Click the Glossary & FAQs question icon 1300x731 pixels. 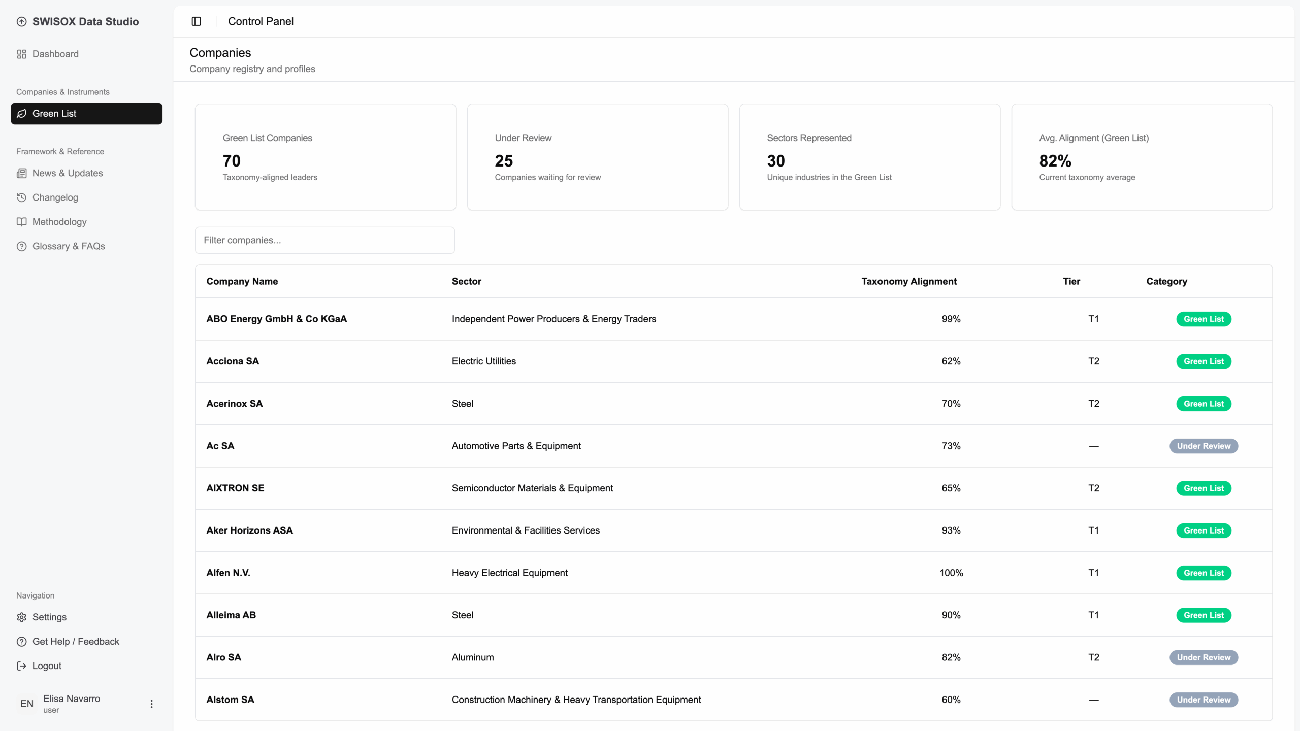(21, 246)
